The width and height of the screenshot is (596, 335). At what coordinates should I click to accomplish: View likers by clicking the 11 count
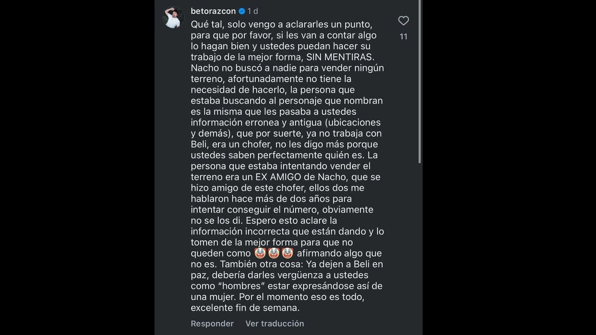pyautogui.click(x=403, y=36)
